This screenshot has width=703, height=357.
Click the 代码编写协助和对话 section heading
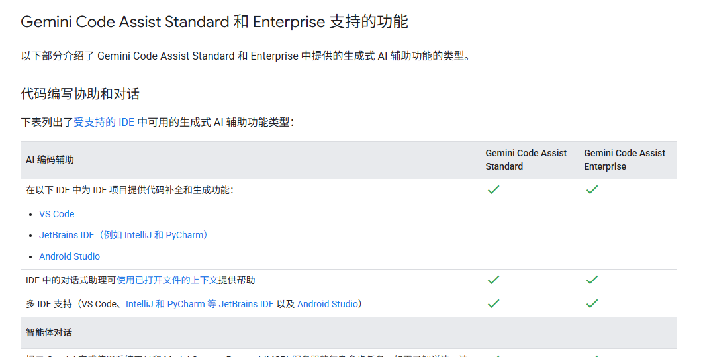click(x=80, y=94)
